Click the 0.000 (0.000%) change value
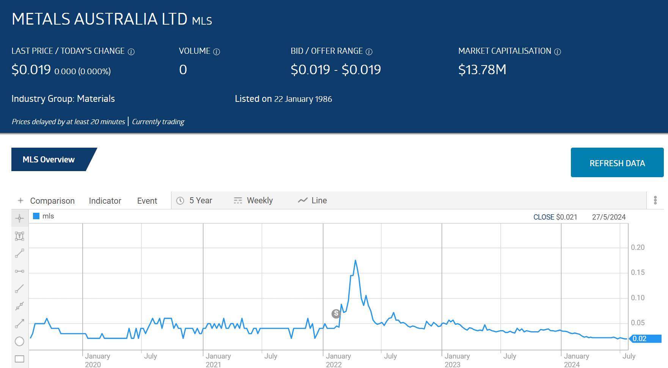668x368 pixels. pyautogui.click(x=83, y=71)
